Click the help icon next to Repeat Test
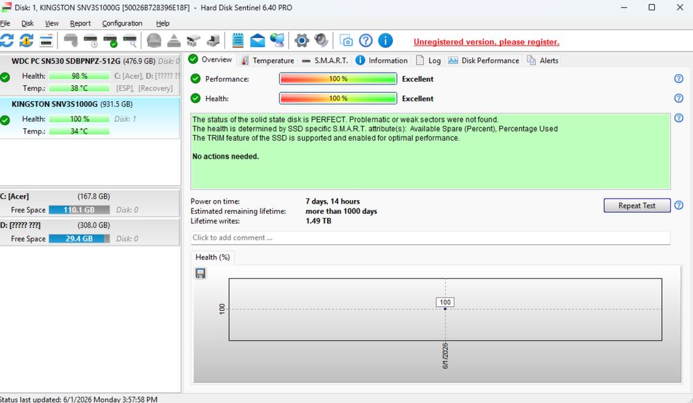This screenshot has width=693, height=403. coord(679,205)
